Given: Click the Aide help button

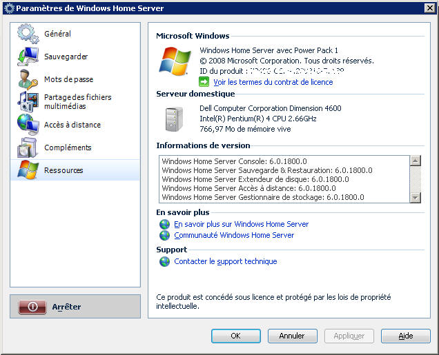Looking at the screenshot, I should [405, 336].
